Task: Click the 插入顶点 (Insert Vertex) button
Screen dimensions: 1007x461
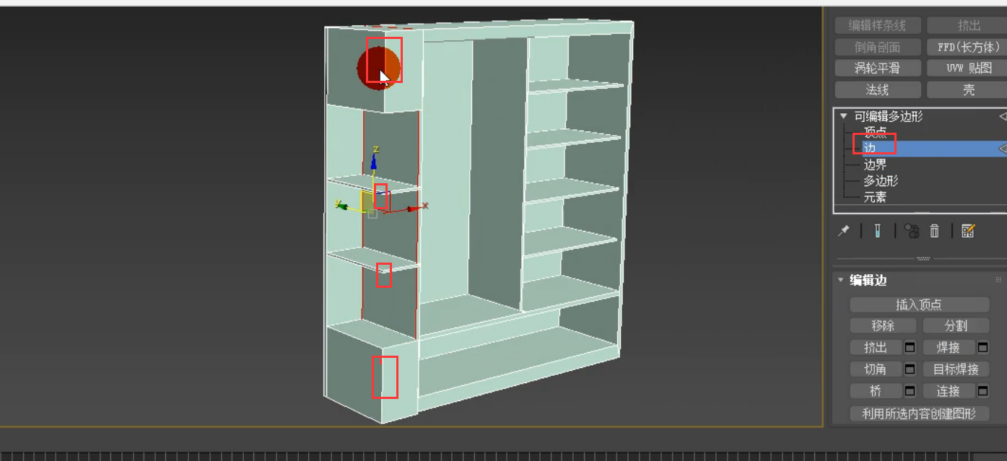Action: [x=919, y=304]
